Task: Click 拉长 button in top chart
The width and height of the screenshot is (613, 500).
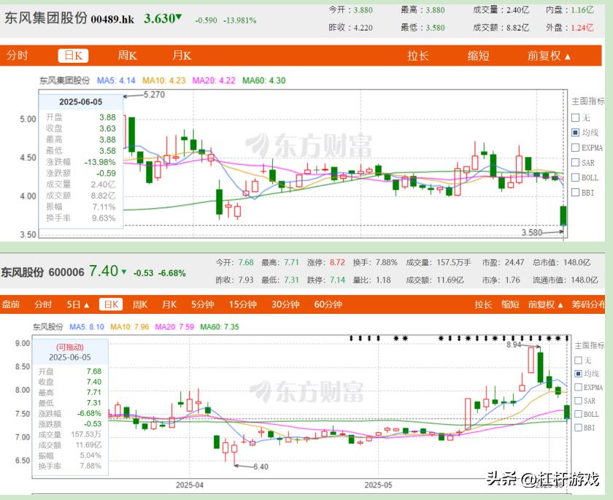Action: 418,55
